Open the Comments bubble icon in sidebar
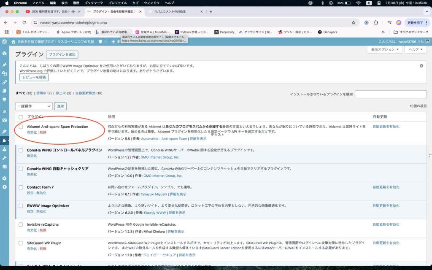This screenshot has width=432, height=270. click(4, 100)
